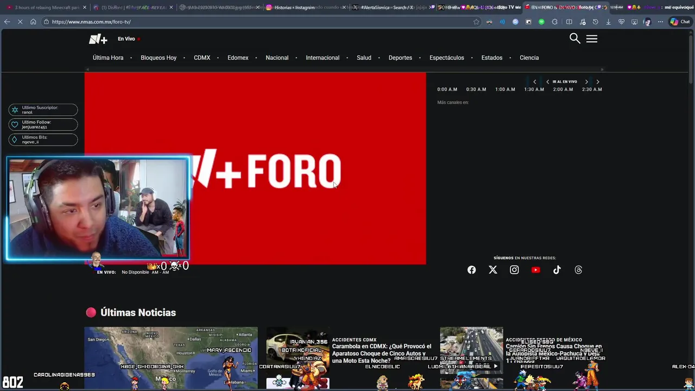Open the Copilot Chat button
This screenshot has height=391, width=695.
pyautogui.click(x=680, y=22)
